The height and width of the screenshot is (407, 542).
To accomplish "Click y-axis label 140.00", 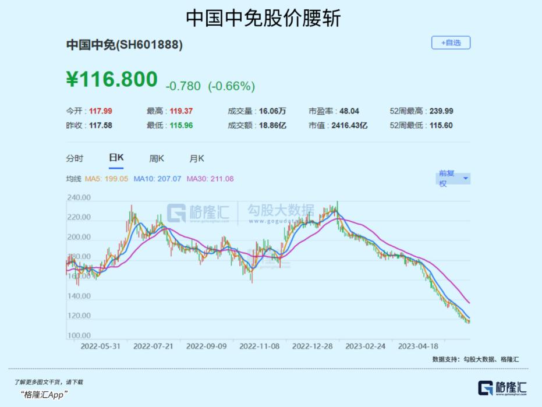I will [79, 296].
